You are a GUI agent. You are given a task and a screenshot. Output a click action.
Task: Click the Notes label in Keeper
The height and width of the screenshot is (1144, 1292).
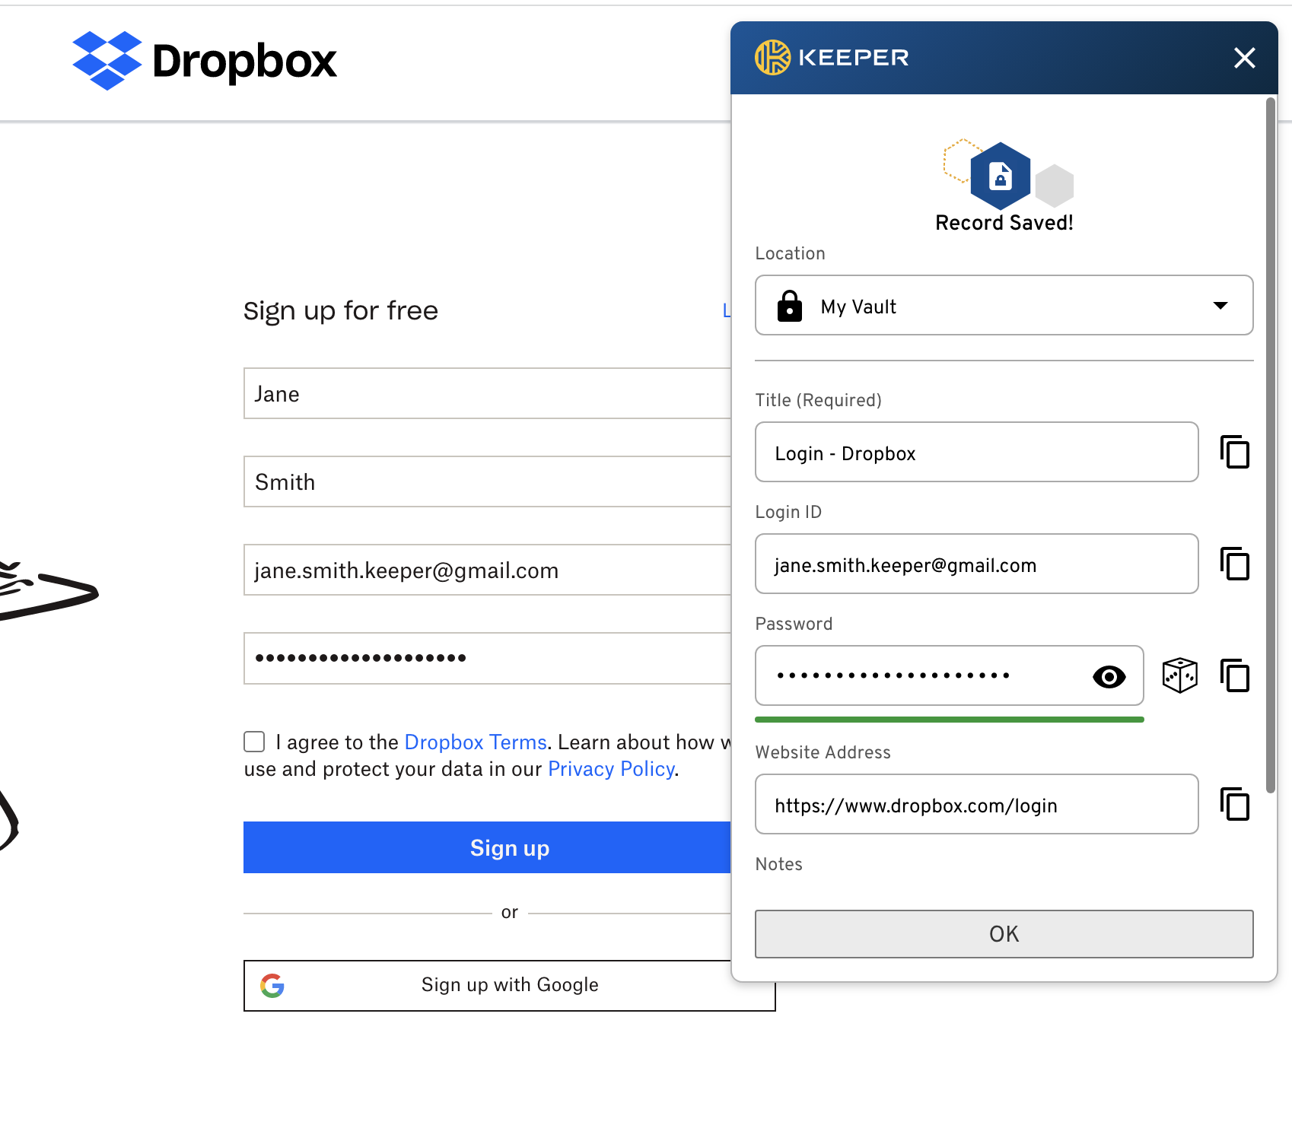point(778,864)
